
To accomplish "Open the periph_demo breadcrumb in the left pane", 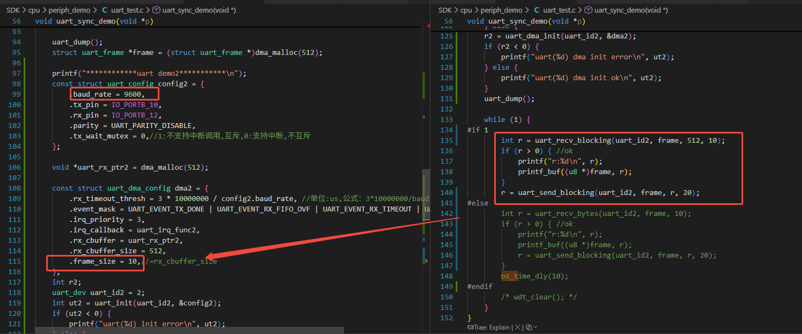I will click(70, 10).
